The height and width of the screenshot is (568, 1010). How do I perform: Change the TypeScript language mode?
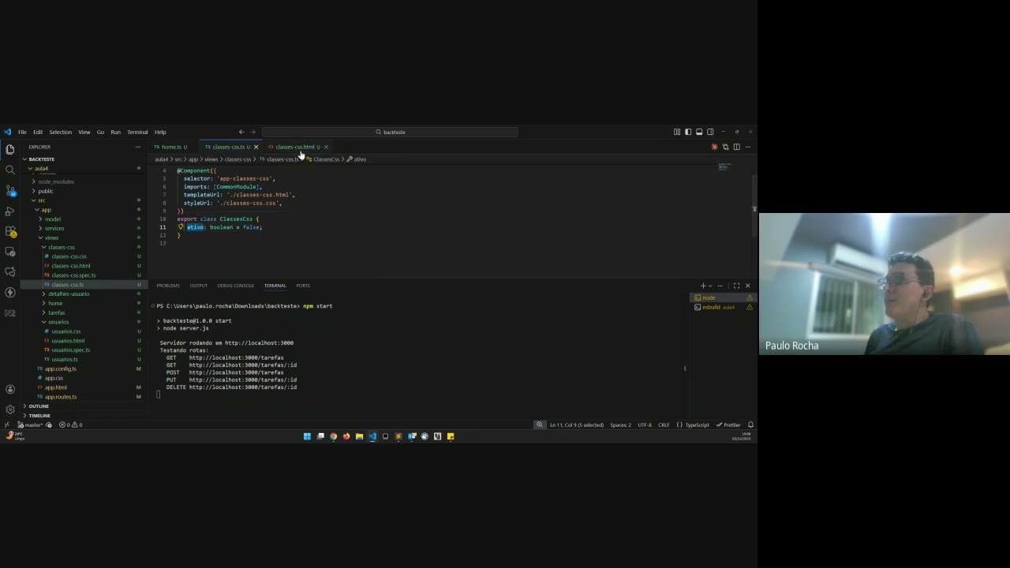point(698,424)
